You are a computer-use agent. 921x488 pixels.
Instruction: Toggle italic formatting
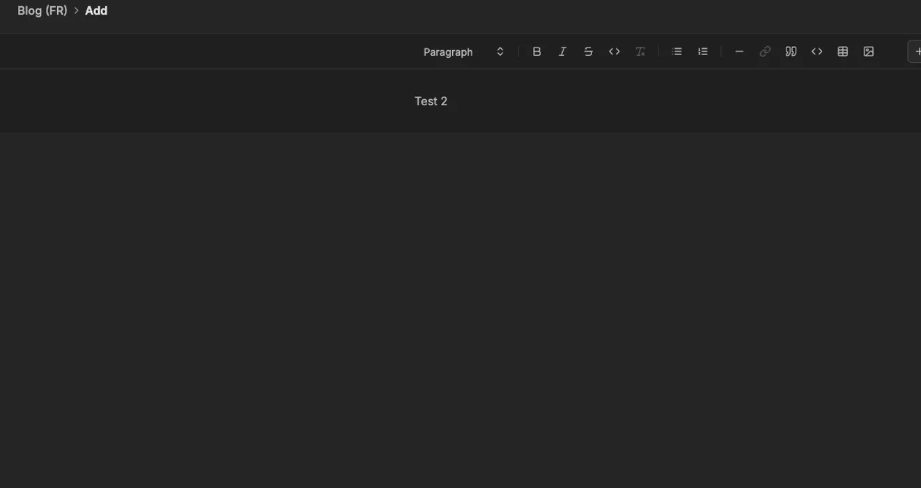pyautogui.click(x=562, y=52)
